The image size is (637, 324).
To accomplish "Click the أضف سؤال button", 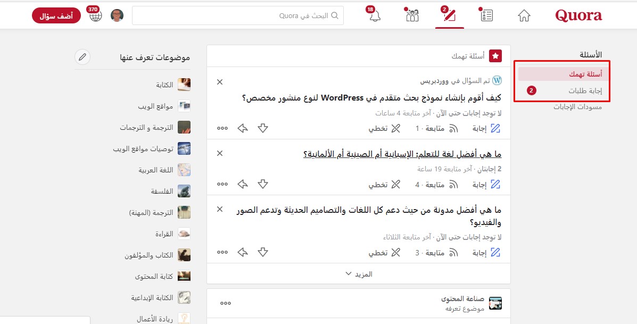I will click(x=56, y=15).
